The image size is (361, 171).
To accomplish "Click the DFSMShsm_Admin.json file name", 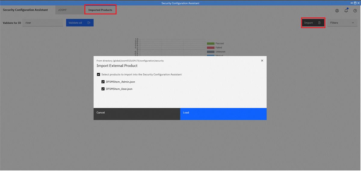I will coord(120,82).
